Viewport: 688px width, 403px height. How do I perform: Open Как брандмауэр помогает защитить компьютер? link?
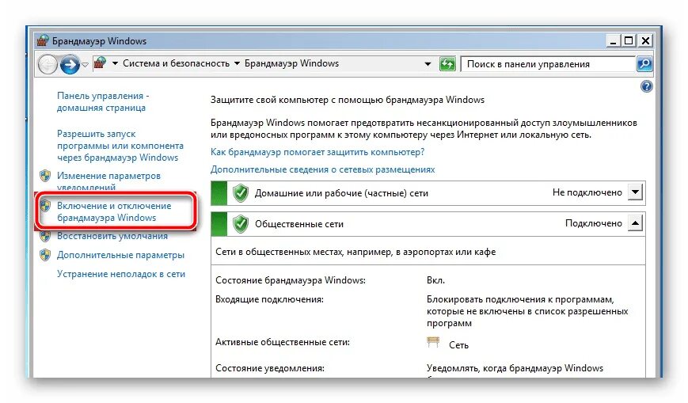pos(317,152)
